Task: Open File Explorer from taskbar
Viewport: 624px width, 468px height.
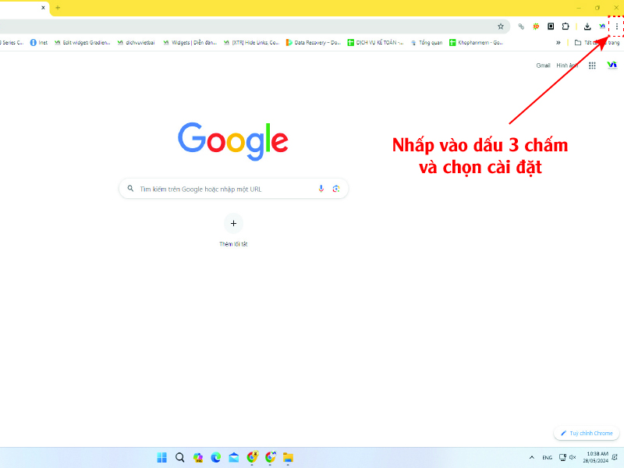Action: coord(288,458)
